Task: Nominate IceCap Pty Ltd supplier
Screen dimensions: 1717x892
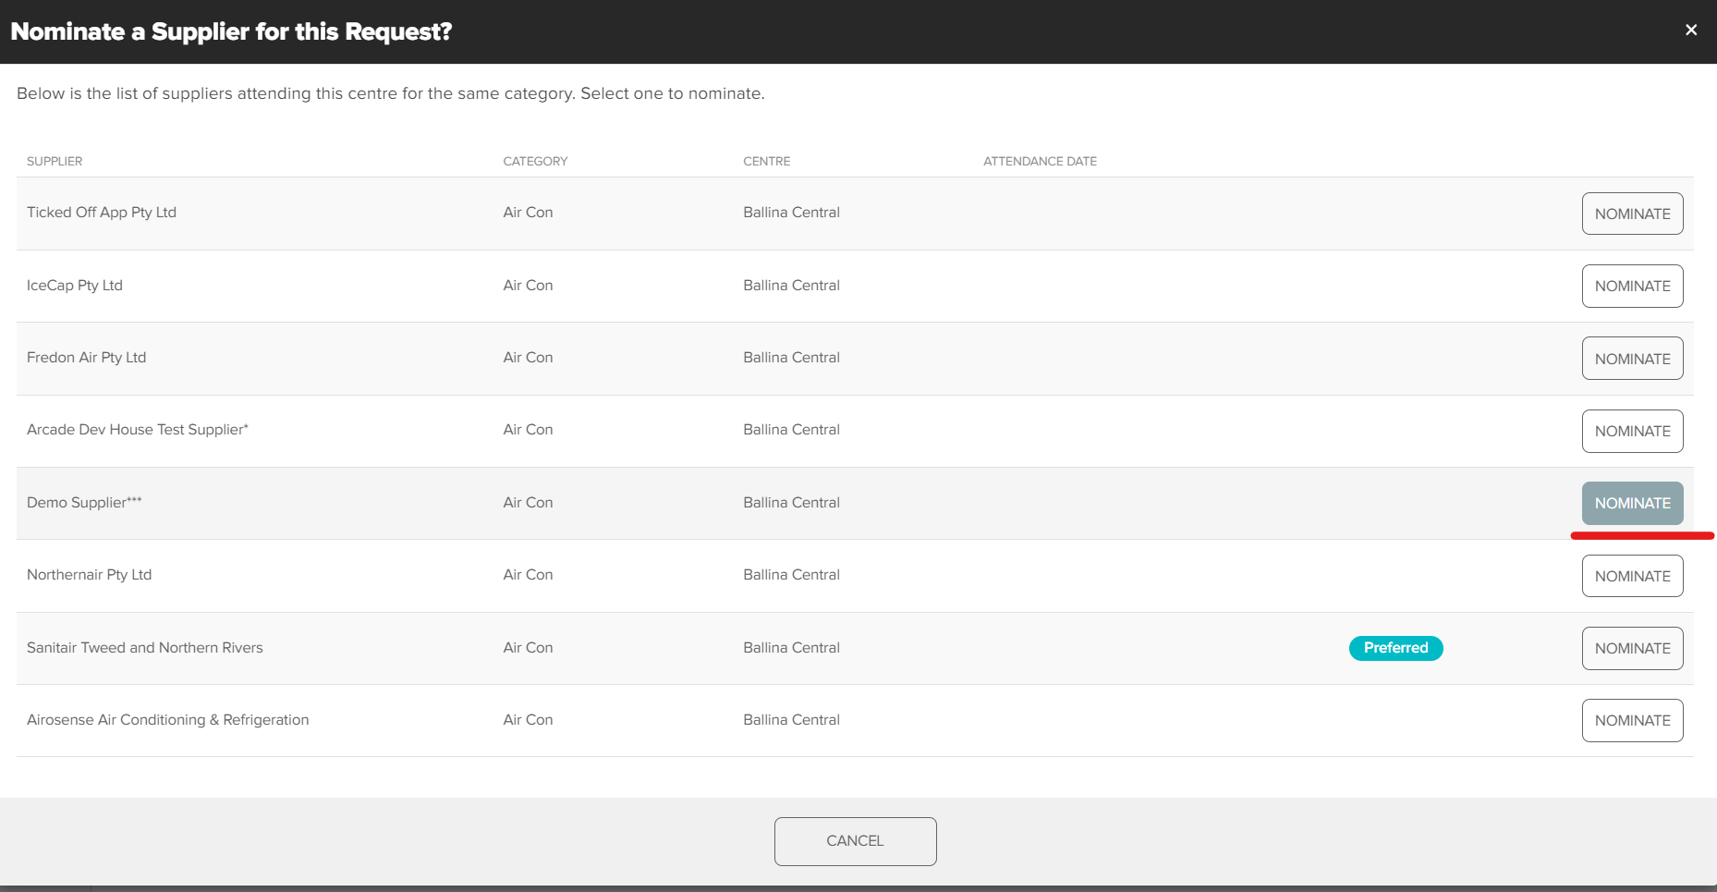Action: pyautogui.click(x=1632, y=286)
